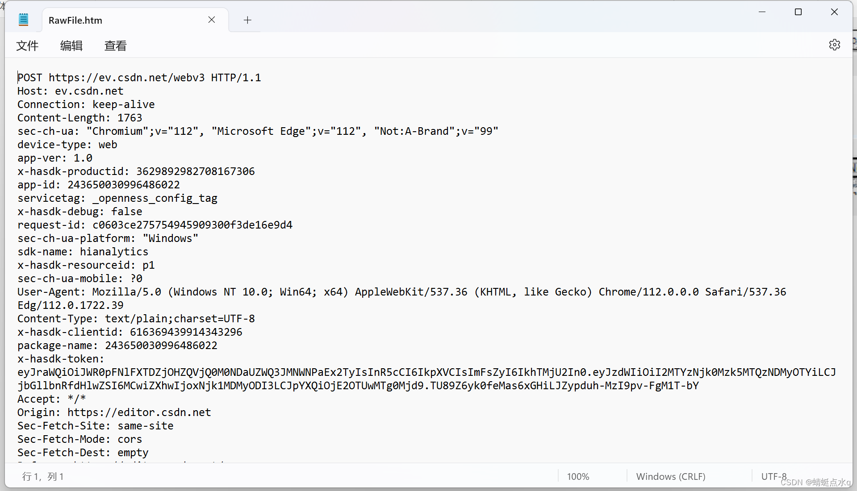The image size is (857, 491).
Task: Add a new tab with plus button
Action: coord(247,20)
